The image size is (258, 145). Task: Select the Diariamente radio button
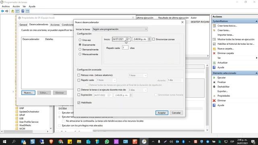(x=80, y=45)
